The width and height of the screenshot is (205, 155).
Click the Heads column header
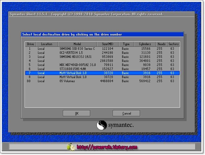click(162, 44)
